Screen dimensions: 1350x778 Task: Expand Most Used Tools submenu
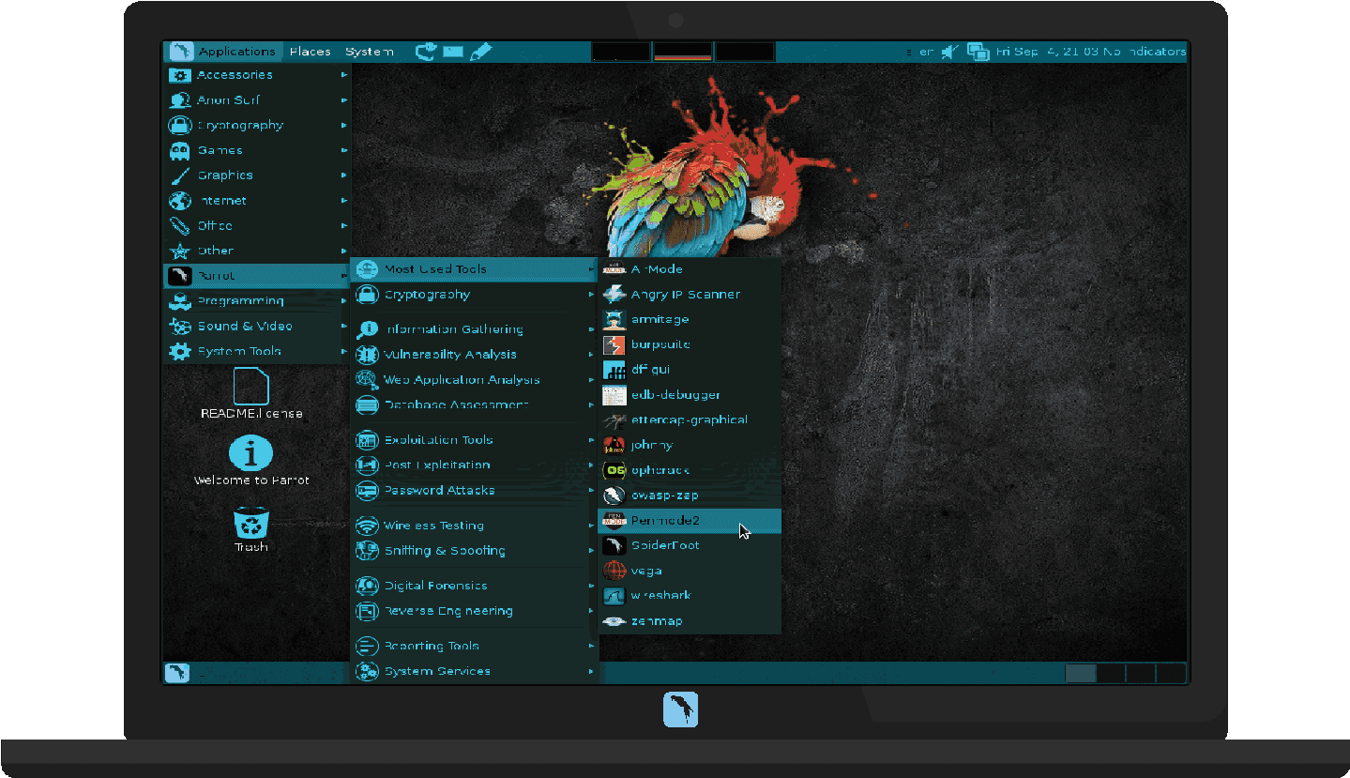pos(475,269)
